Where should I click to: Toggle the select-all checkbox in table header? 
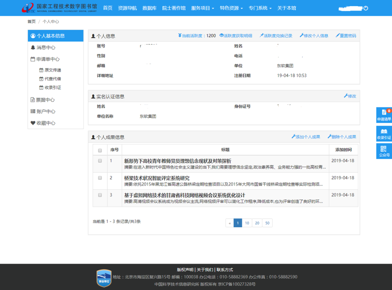point(100,150)
